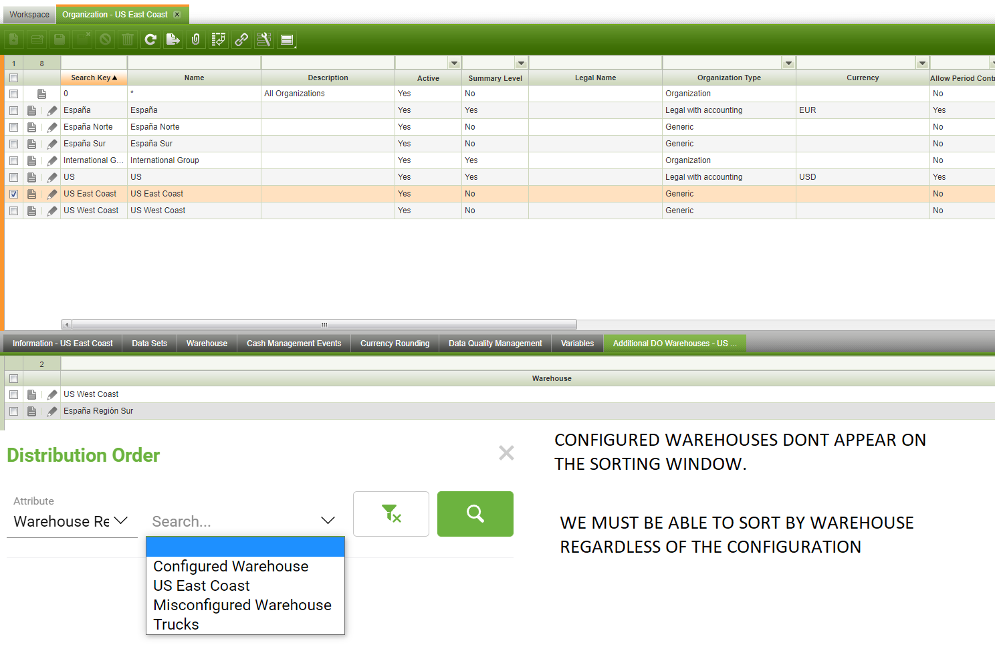Click the Save floppy disk toolbar icon
The image size is (995, 671).
point(60,39)
